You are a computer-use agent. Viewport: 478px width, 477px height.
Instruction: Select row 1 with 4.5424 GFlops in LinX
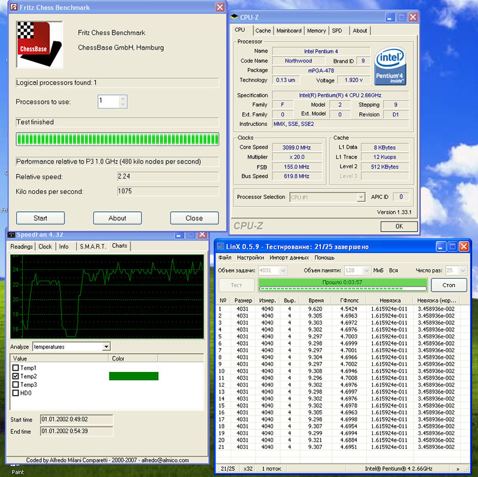[342, 309]
